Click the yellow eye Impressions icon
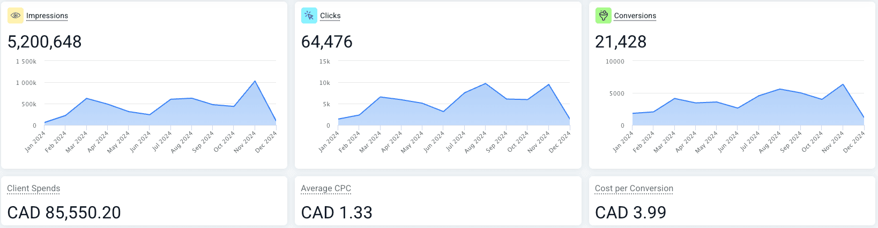878x228 pixels. point(15,15)
